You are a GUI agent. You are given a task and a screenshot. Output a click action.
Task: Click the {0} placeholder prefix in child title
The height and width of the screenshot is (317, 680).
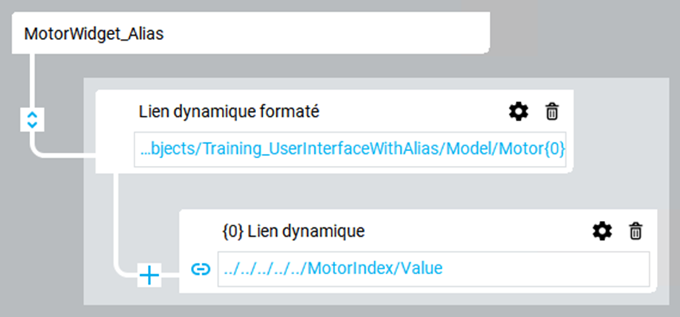pos(233,232)
